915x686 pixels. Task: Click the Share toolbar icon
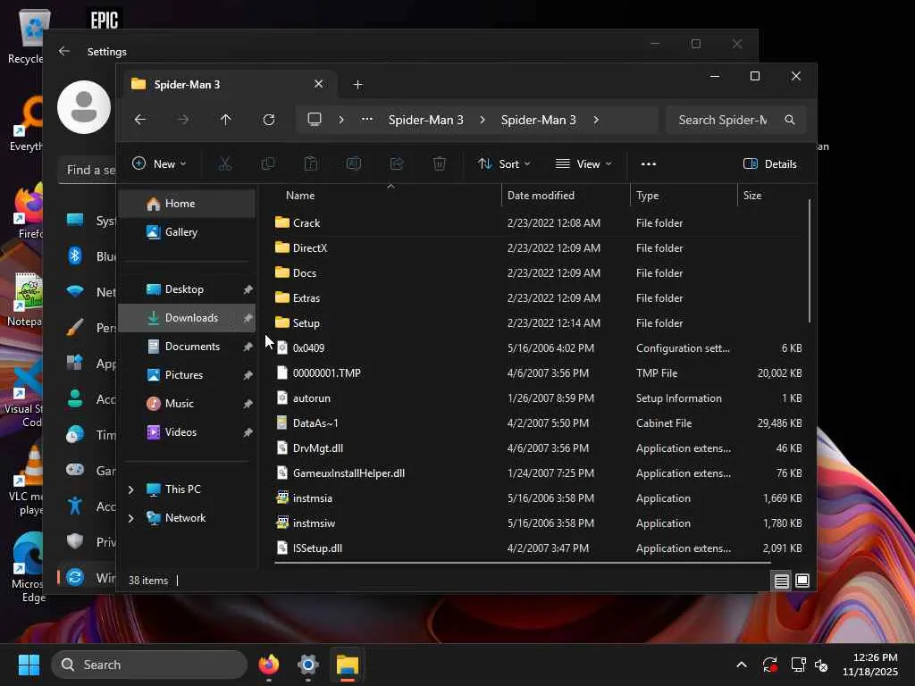[397, 164]
